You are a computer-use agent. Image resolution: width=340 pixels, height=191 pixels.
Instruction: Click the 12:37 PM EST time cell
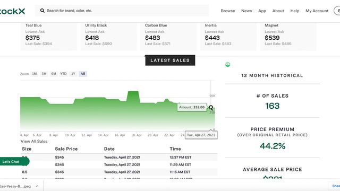point(181,157)
